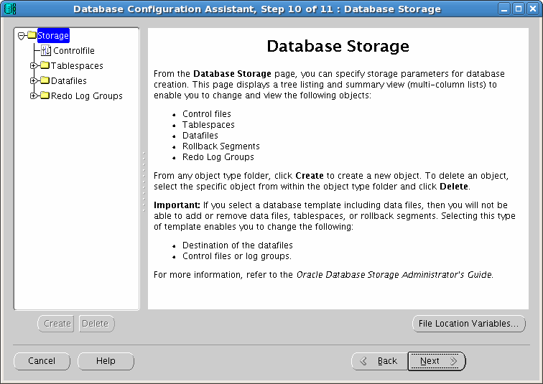
Task: Expand the Redo Log Groups node
Action: [x=34, y=96]
